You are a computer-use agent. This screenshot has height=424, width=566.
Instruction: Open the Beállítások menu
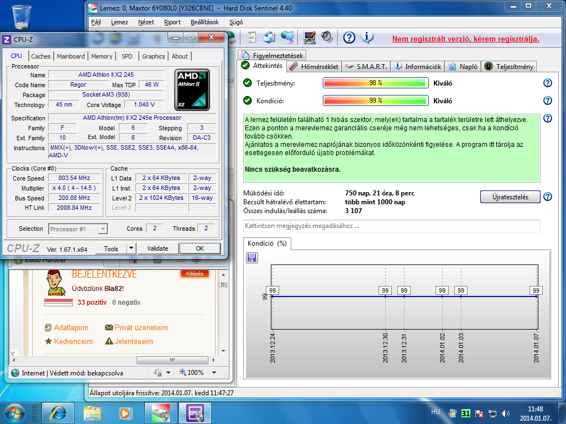pos(205,22)
